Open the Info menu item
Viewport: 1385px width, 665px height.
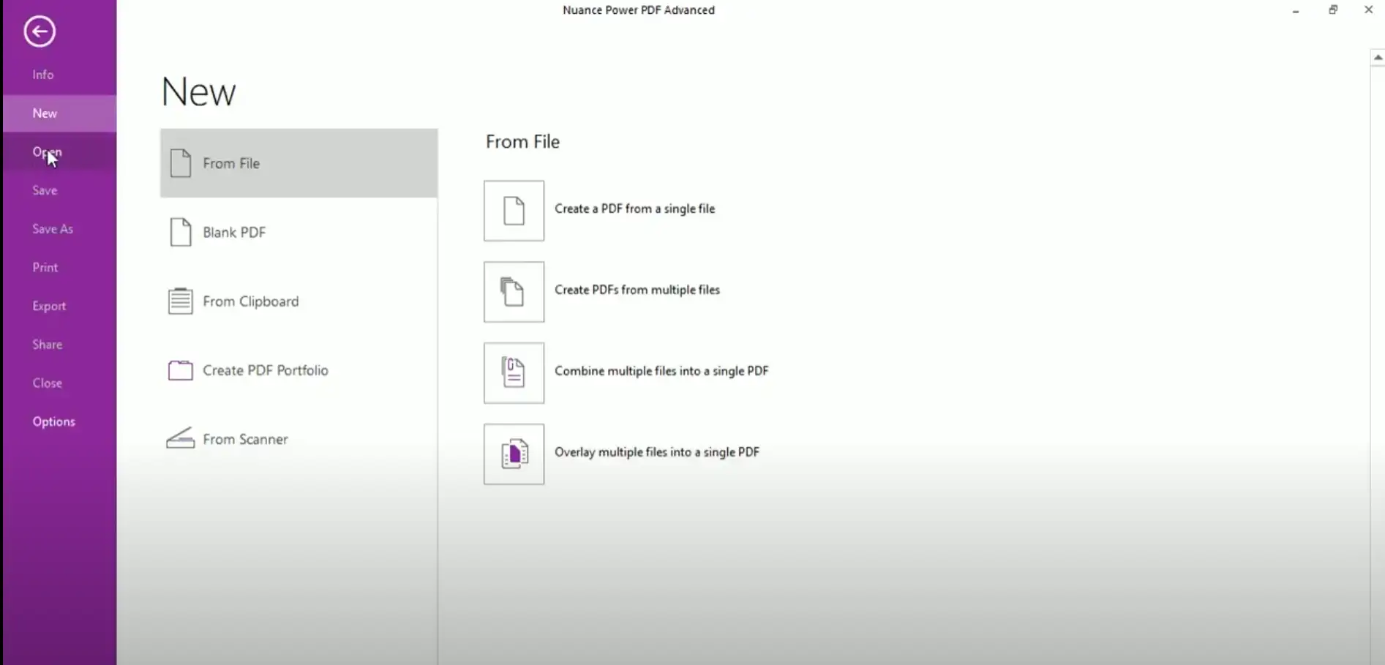pos(43,75)
